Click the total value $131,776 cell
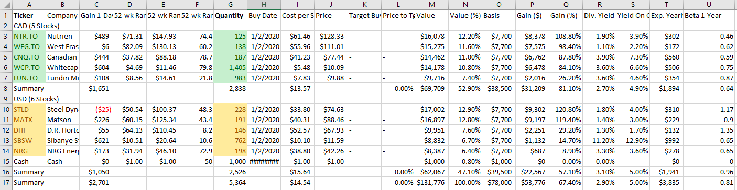The width and height of the screenshot is (737, 190). click(x=431, y=183)
